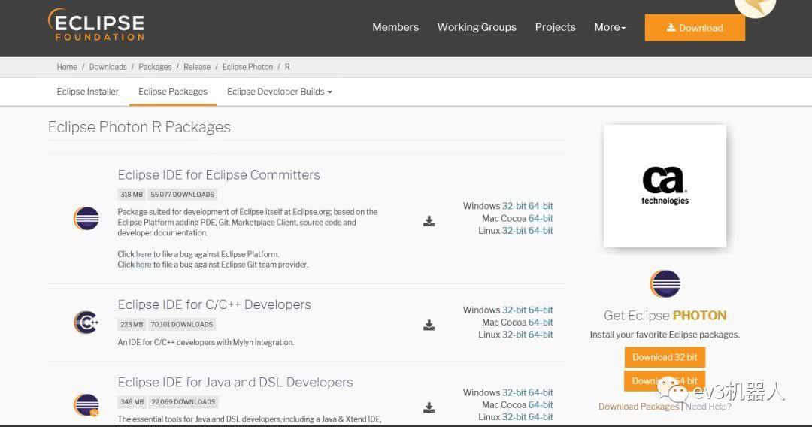This screenshot has height=427, width=812.
Task: Click Mac Cocoa 64-bit link for Eclipse Committers
Action: click(541, 219)
